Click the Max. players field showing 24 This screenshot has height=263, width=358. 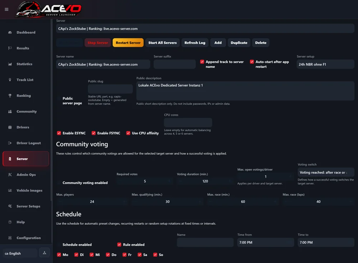coord(92,201)
